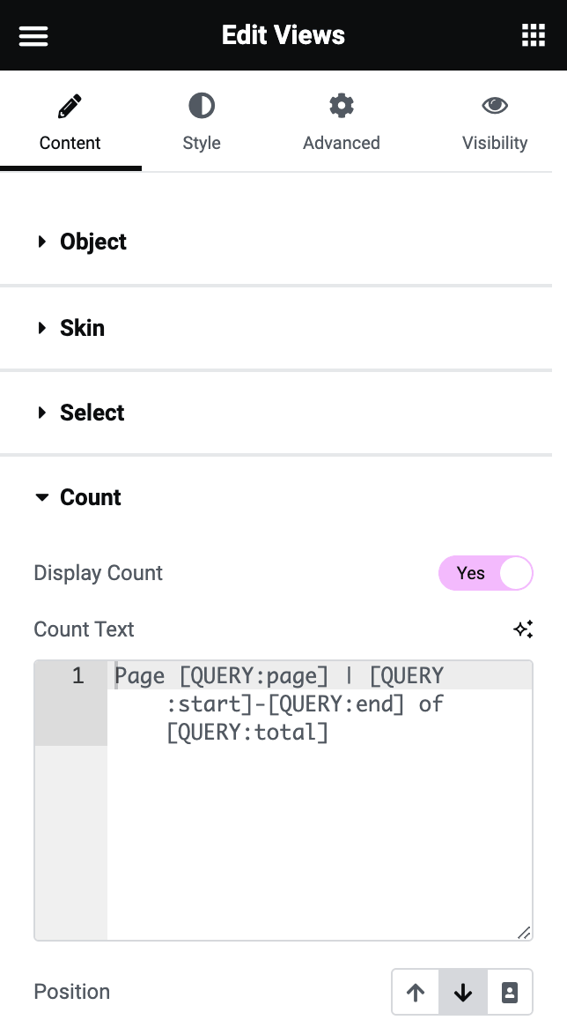Collapse the Count section
This screenshot has width=567, height=1035.
90,497
